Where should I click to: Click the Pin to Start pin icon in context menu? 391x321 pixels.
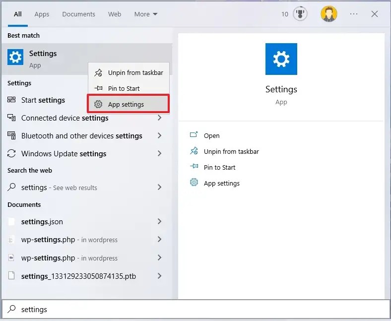tap(98, 88)
